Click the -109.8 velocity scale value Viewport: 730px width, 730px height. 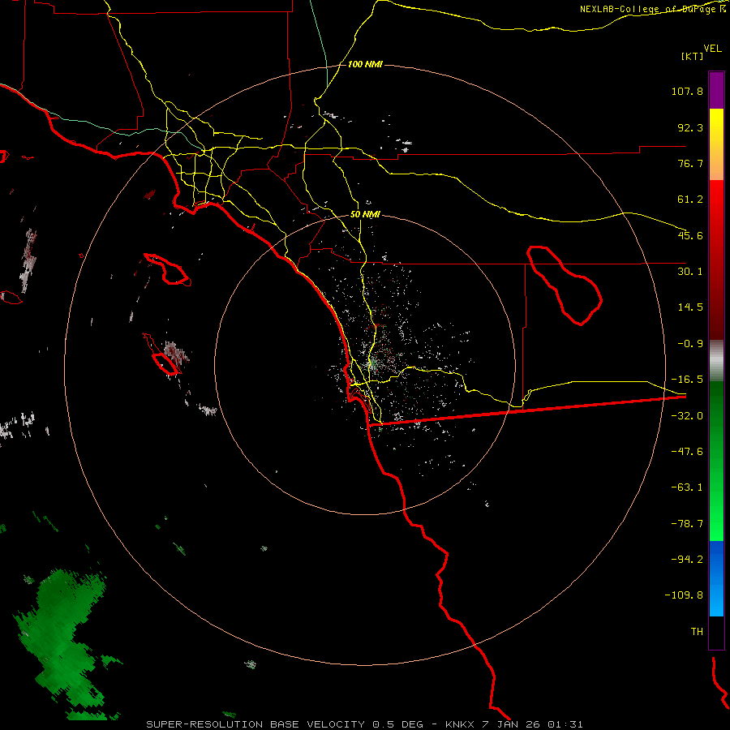684,595
